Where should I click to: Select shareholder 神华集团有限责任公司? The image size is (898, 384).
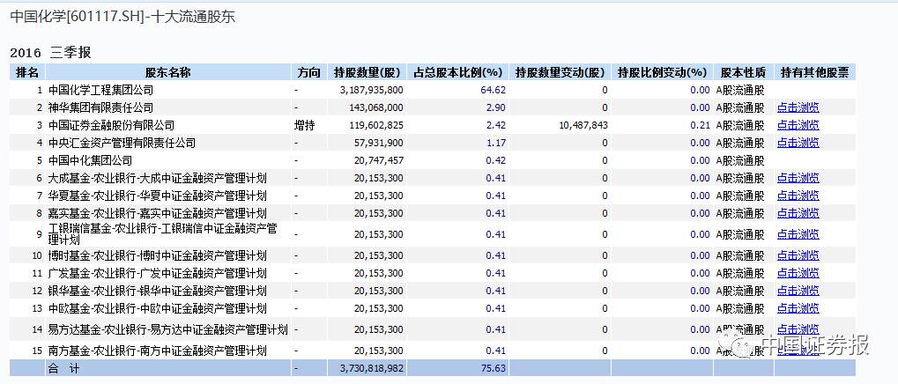(x=100, y=107)
